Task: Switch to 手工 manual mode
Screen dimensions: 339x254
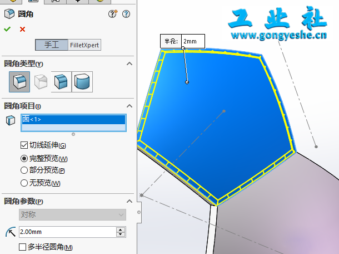Action: point(52,45)
